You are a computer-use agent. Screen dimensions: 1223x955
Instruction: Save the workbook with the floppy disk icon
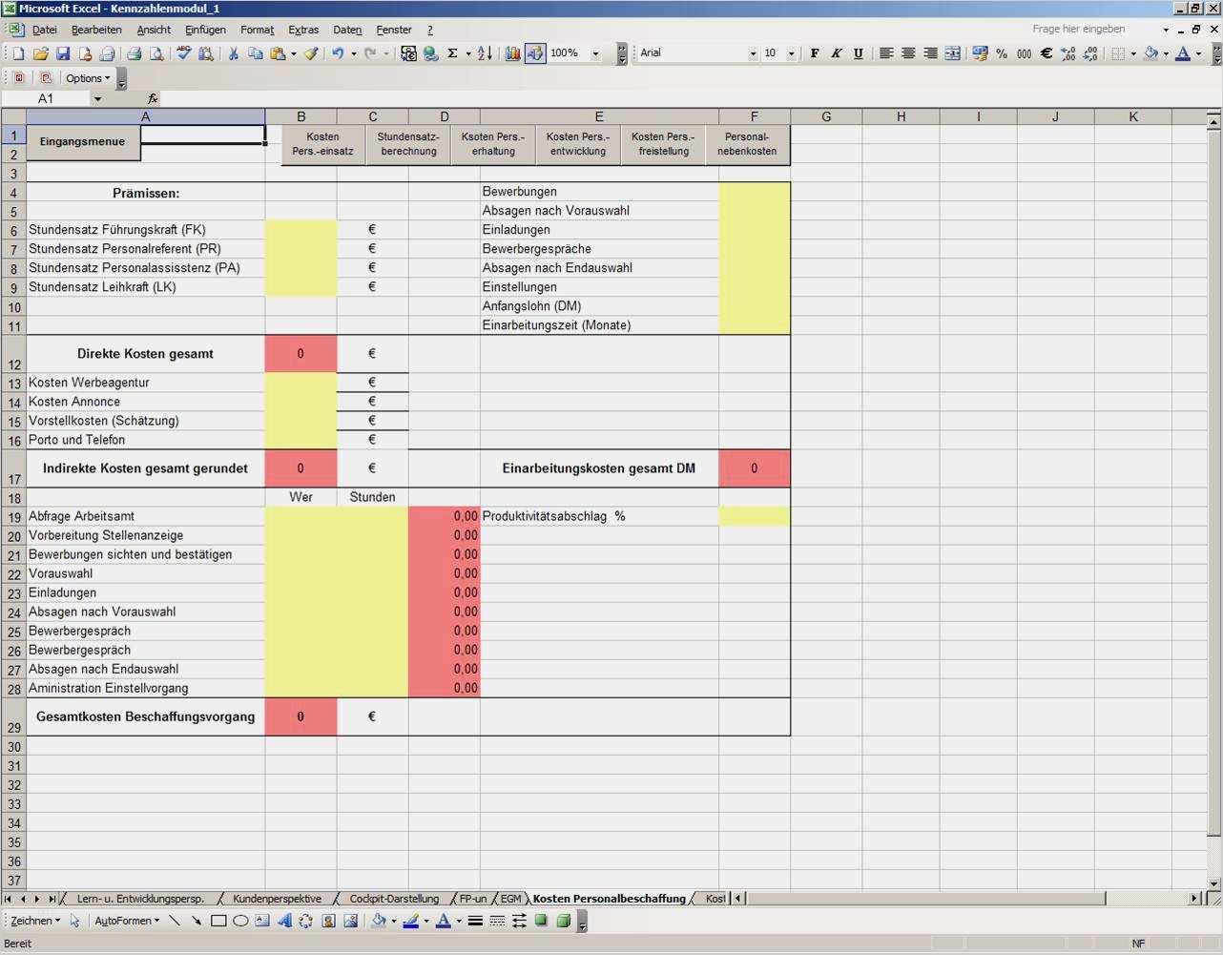63,54
